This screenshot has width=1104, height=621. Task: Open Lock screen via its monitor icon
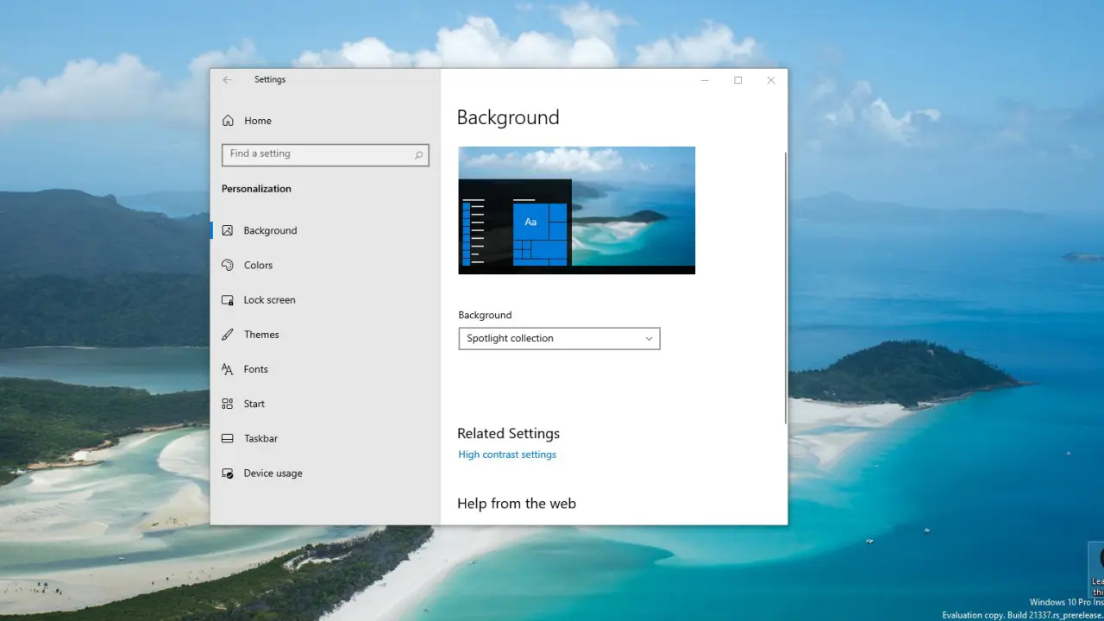228,300
